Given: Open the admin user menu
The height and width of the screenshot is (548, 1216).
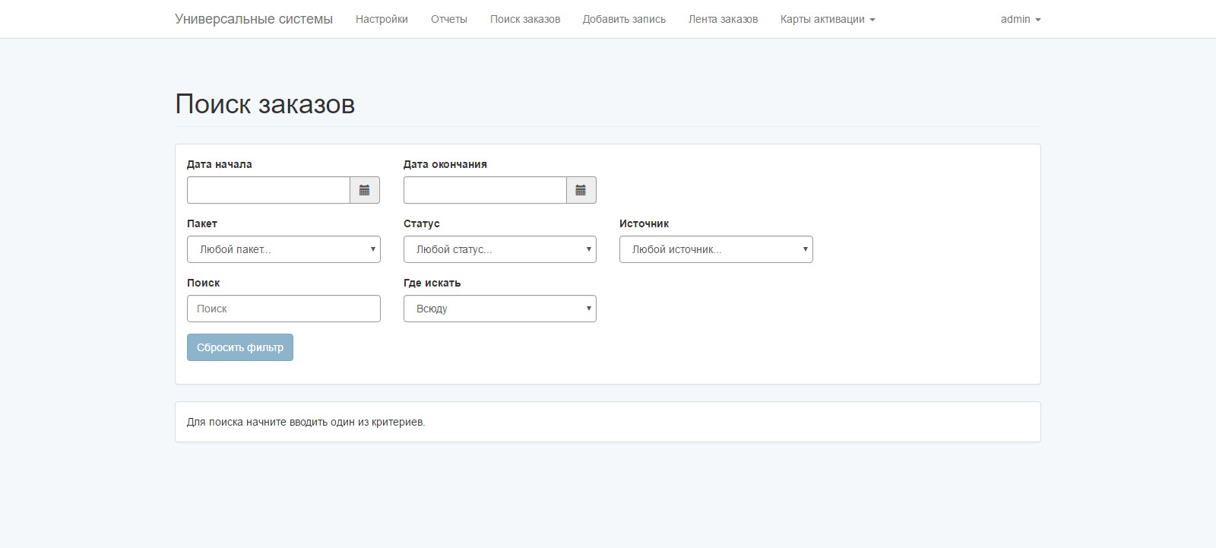Looking at the screenshot, I should click(1021, 19).
